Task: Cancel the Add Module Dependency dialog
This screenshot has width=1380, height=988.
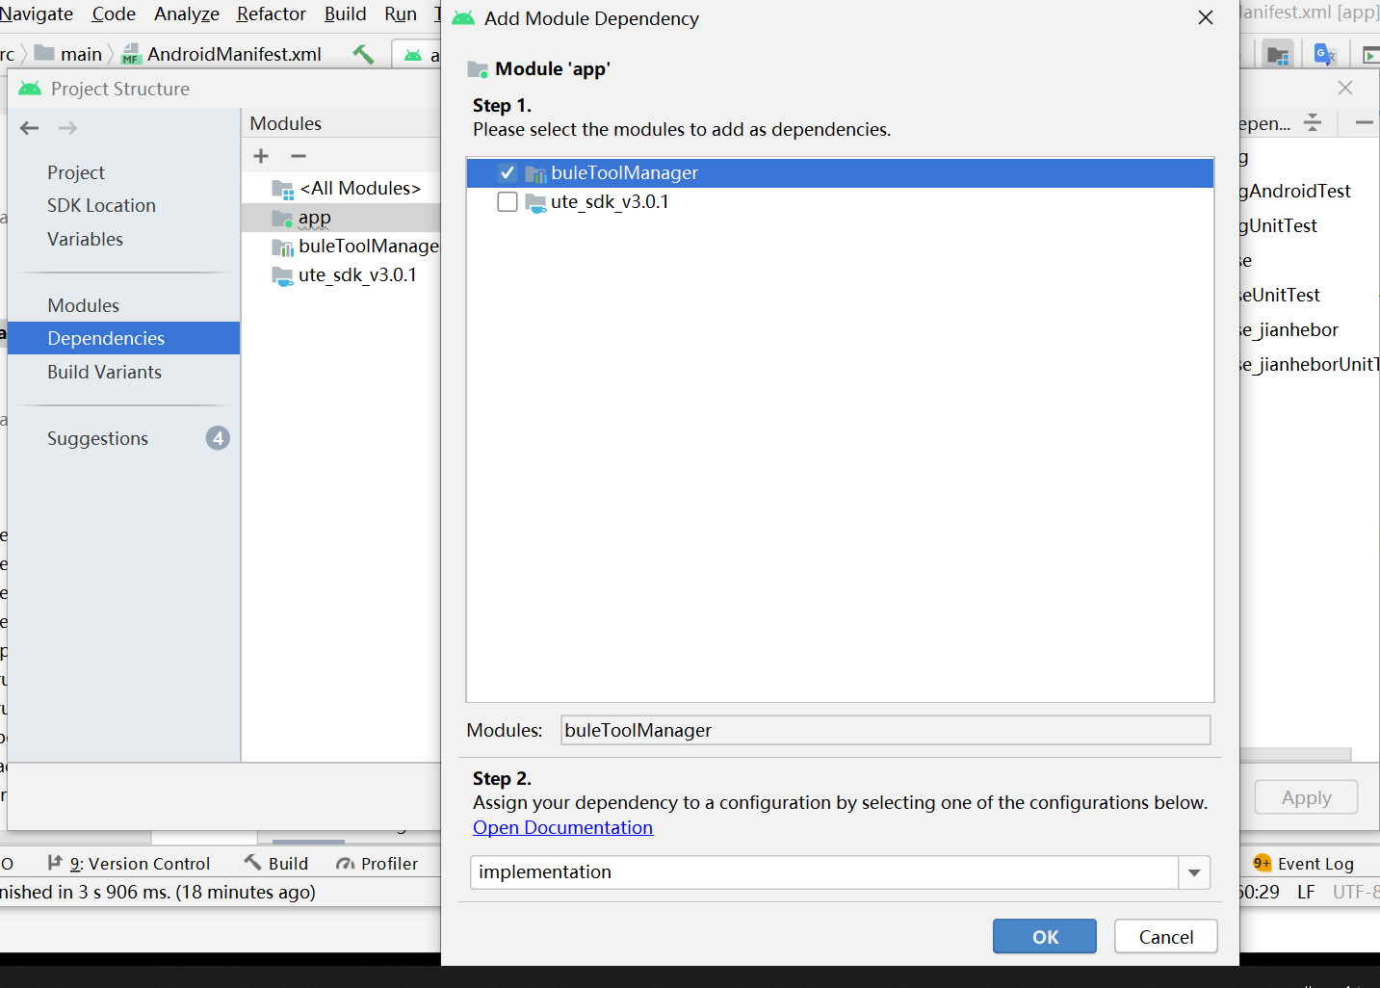Action: [x=1165, y=937]
